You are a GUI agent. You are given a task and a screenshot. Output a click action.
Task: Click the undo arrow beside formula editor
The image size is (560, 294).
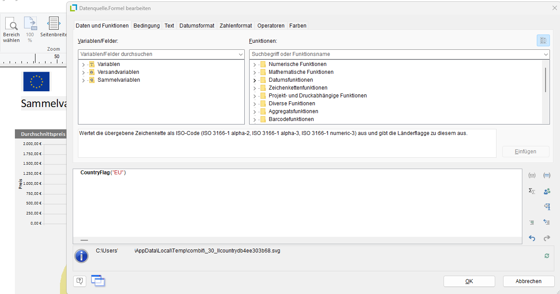pyautogui.click(x=532, y=238)
